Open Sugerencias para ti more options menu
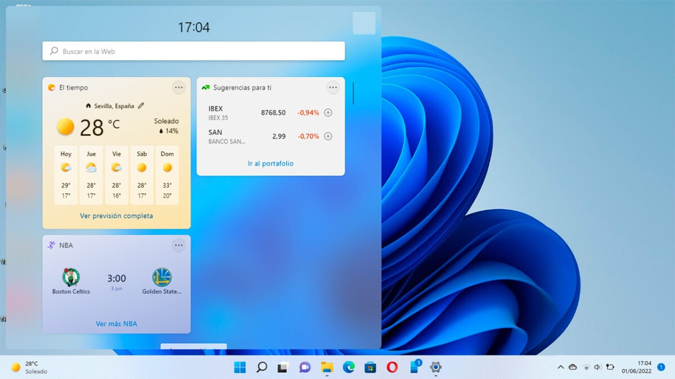Image resolution: width=675 pixels, height=379 pixels. pyautogui.click(x=333, y=87)
